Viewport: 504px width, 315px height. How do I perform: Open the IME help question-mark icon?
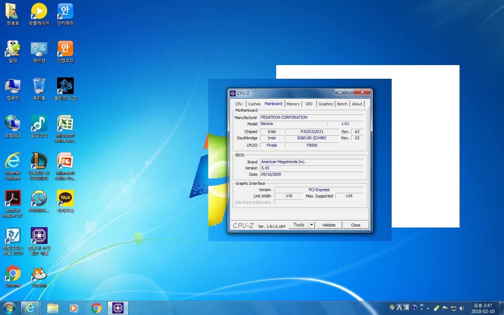tap(414, 307)
